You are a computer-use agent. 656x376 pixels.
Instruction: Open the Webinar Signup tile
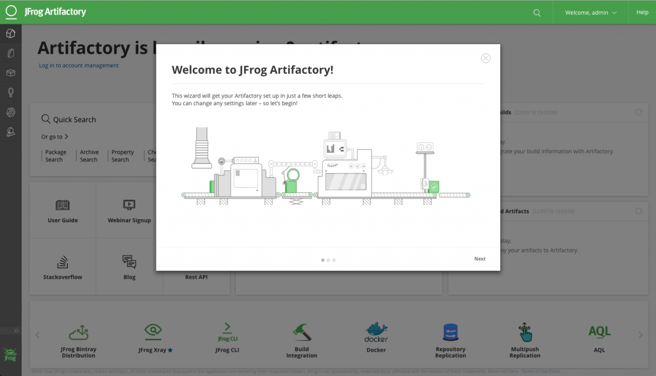pyautogui.click(x=129, y=211)
